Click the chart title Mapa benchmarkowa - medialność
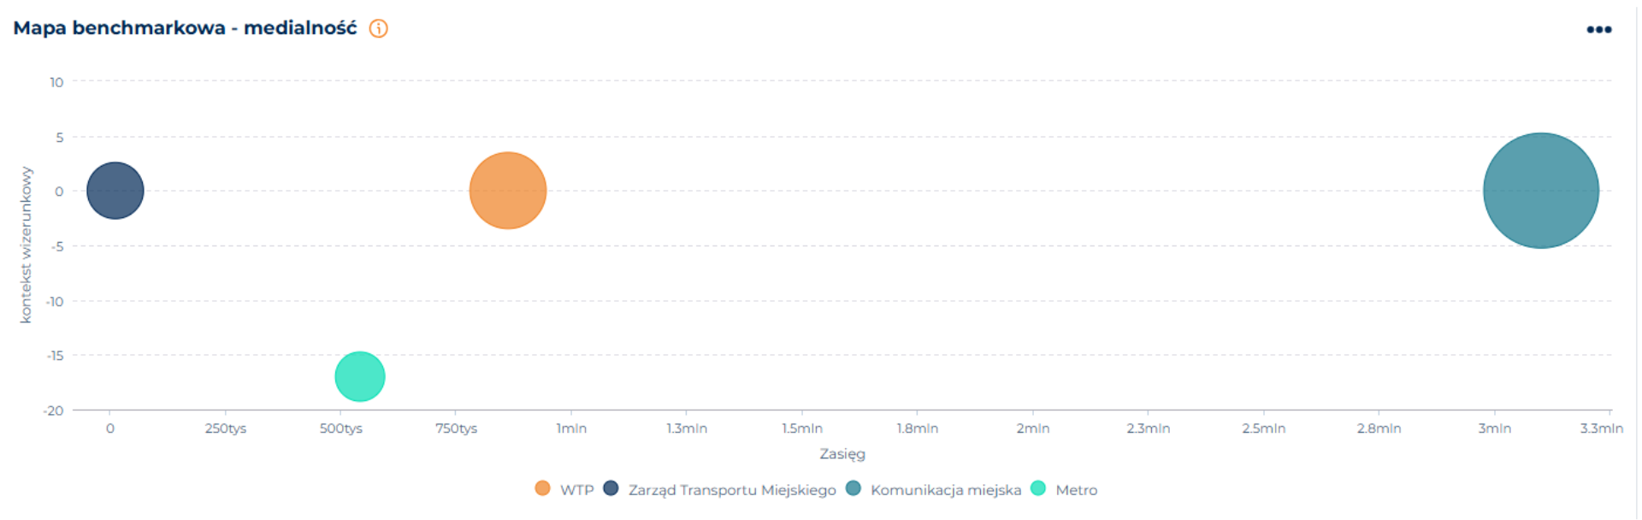The image size is (1642, 520). tap(185, 28)
